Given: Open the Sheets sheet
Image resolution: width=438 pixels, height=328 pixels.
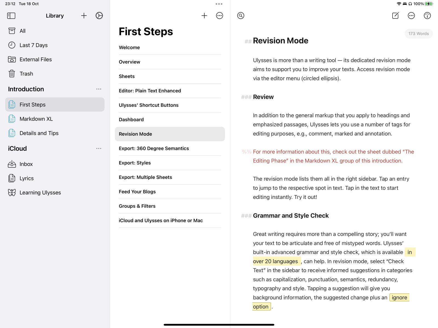Looking at the screenshot, I should [170, 76].
